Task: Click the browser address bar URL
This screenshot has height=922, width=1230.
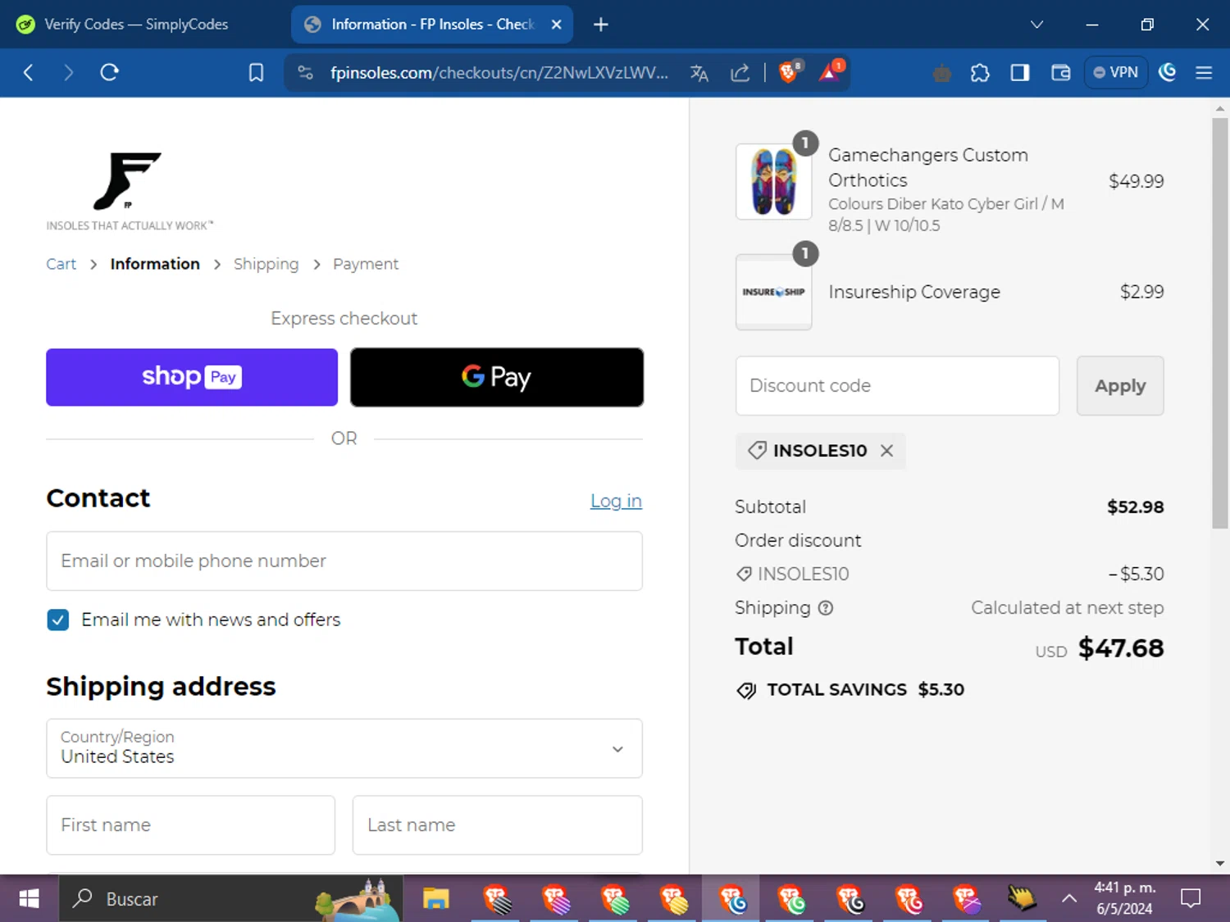Action: coord(499,73)
